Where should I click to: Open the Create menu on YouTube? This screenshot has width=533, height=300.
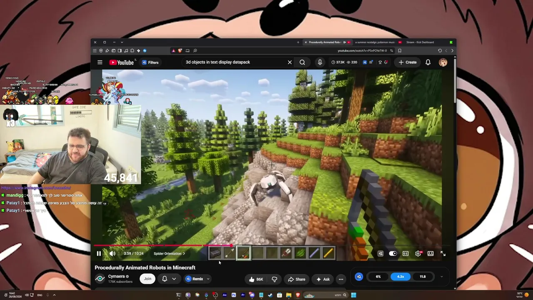click(407, 62)
